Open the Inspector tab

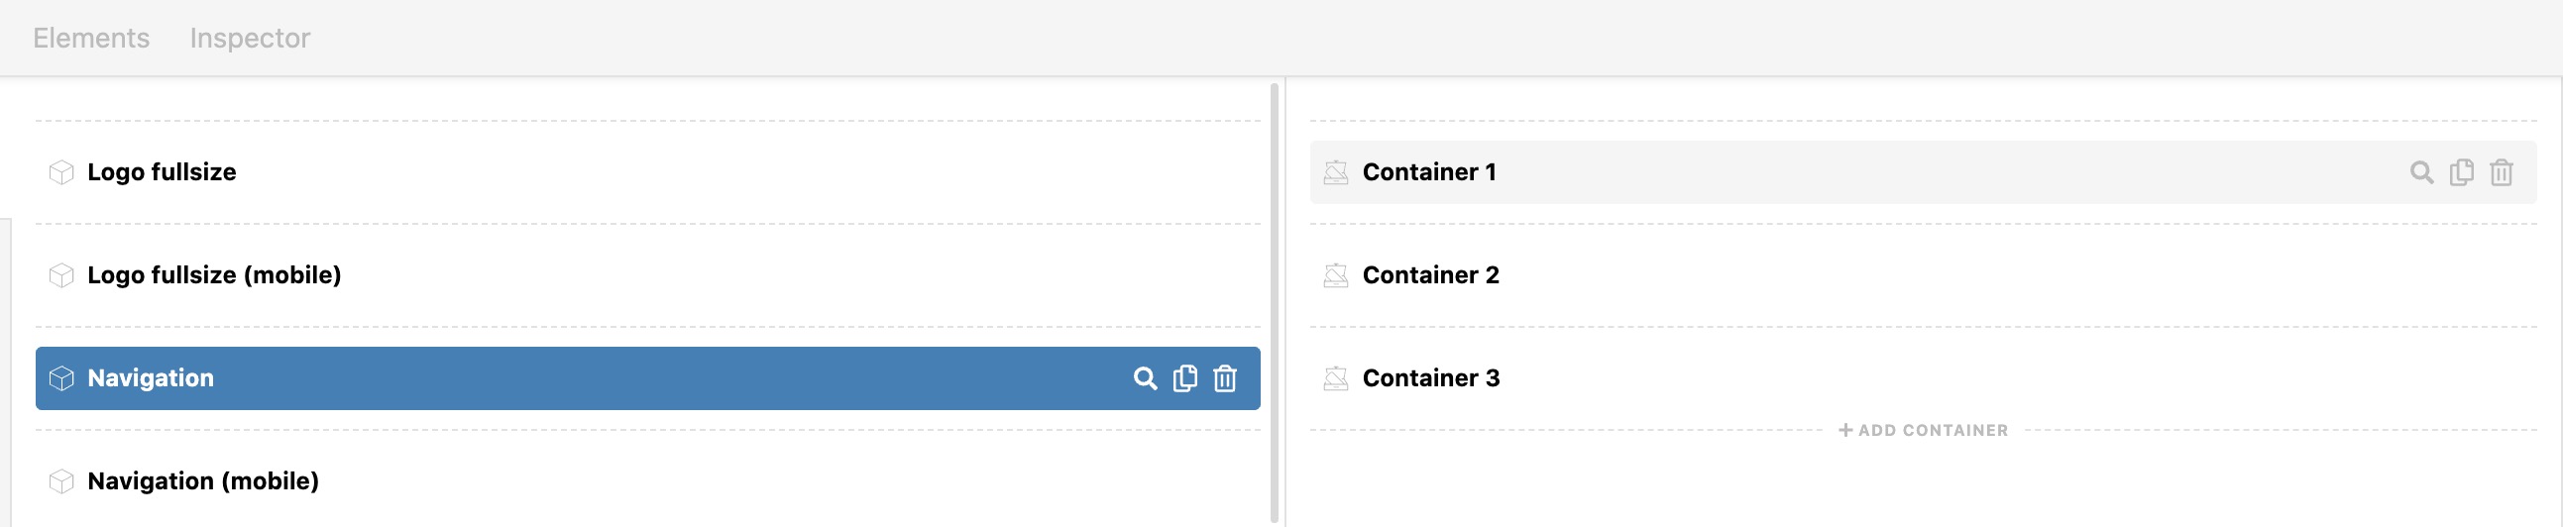(250, 38)
